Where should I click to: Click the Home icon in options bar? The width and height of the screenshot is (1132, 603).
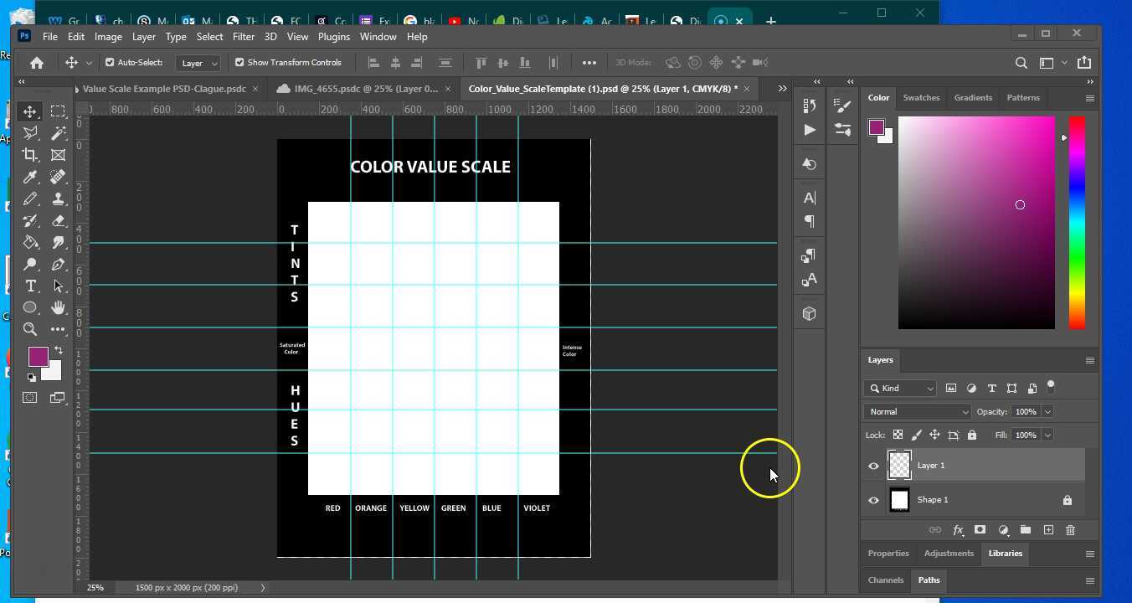(37, 63)
